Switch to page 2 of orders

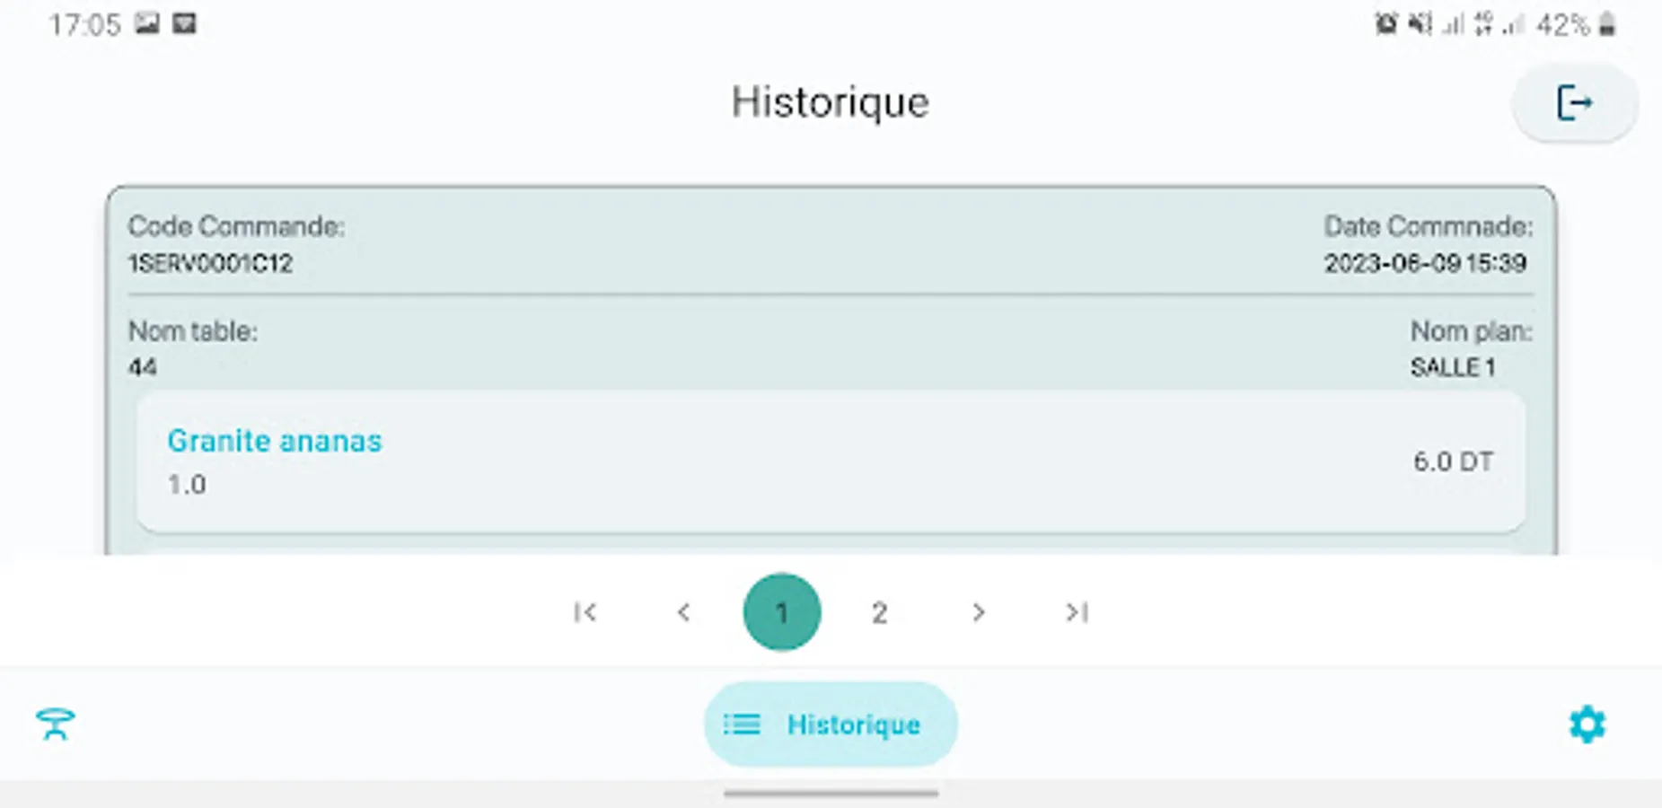(879, 612)
